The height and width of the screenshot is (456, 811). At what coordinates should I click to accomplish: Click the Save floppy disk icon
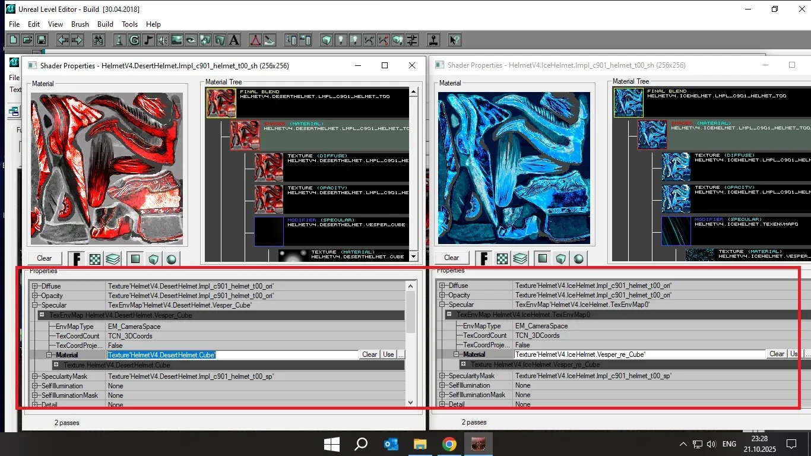point(42,40)
